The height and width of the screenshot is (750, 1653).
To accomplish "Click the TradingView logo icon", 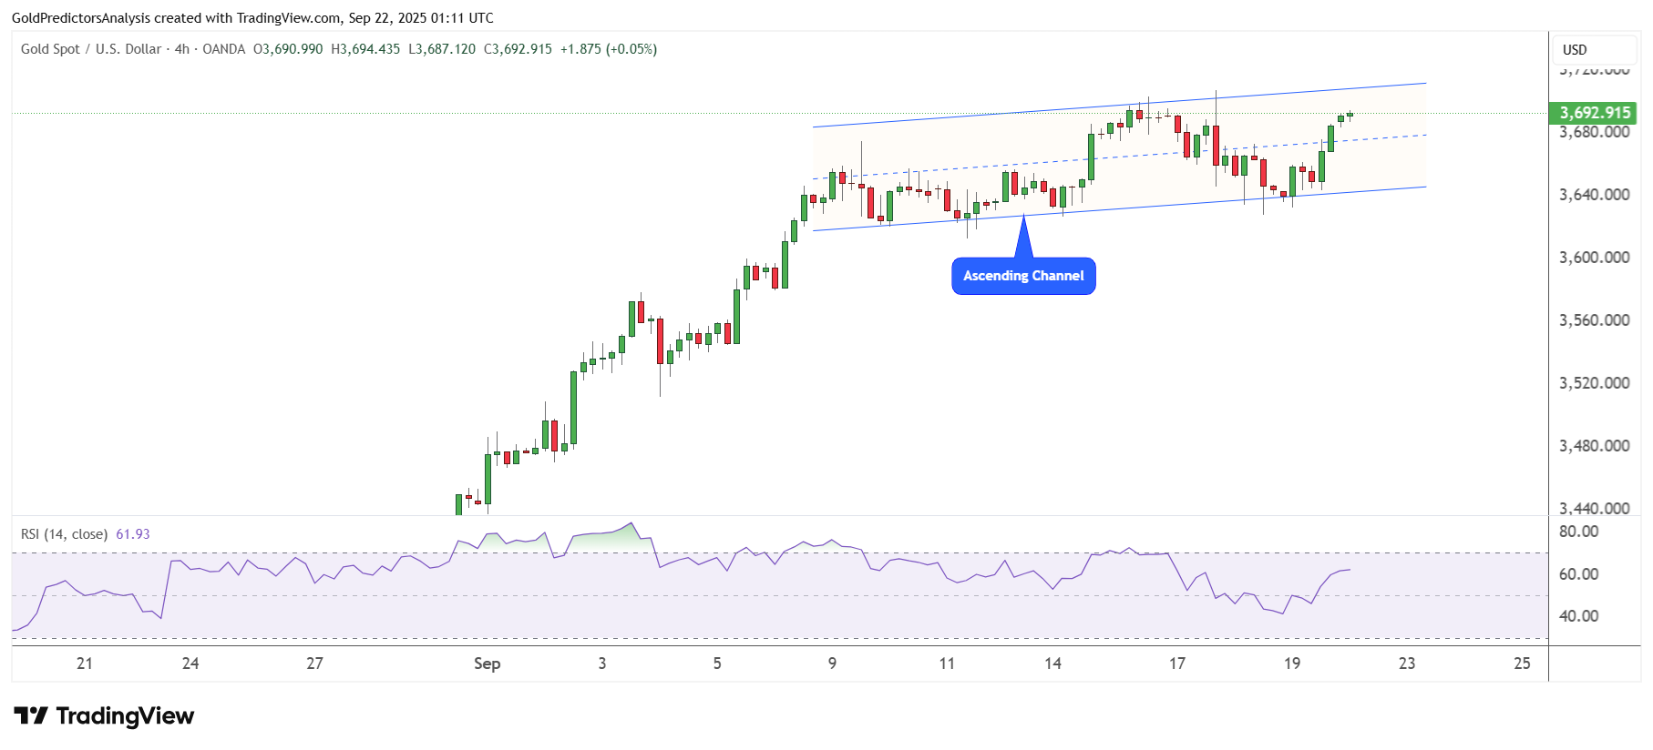I will point(31,716).
